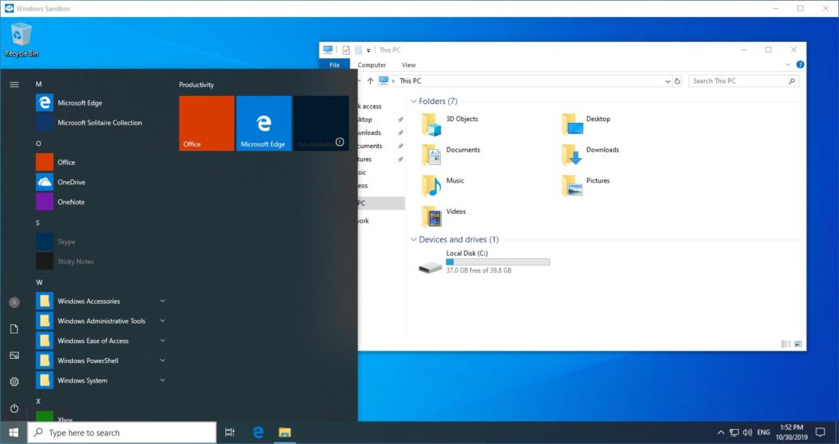Show hidden system tray icons
This screenshot has width=839, height=444.
[x=720, y=433]
